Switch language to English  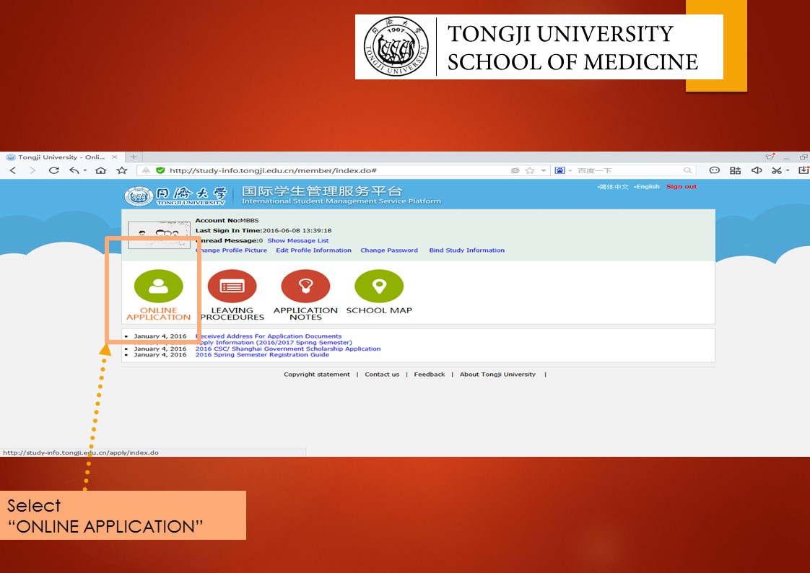point(647,187)
